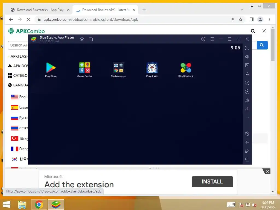Viewport: 280px width, 210px height.
Task: Click INSTALL on the Microsoft ad
Action: 212,182
